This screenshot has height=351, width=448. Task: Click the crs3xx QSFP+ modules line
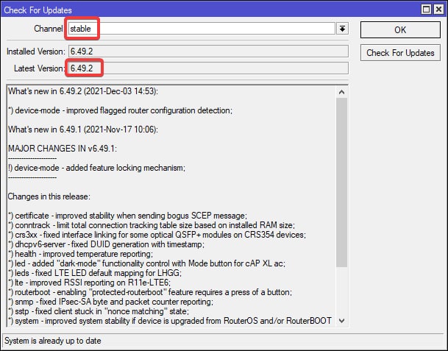[x=157, y=235]
